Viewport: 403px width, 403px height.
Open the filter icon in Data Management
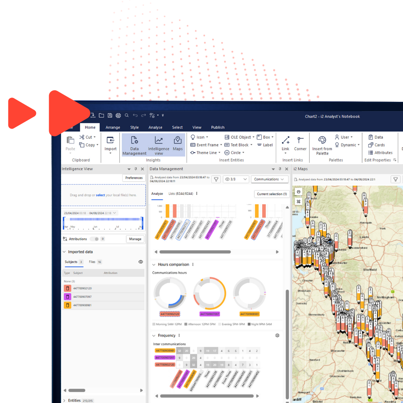[216, 179]
